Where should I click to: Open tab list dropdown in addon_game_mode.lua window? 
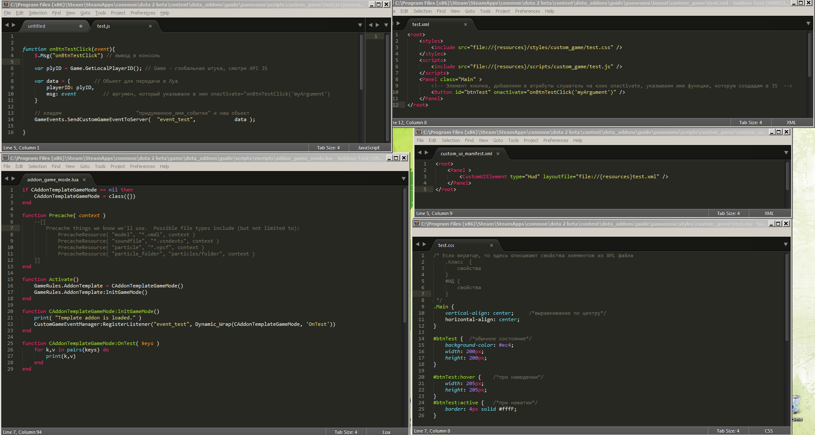pos(403,179)
